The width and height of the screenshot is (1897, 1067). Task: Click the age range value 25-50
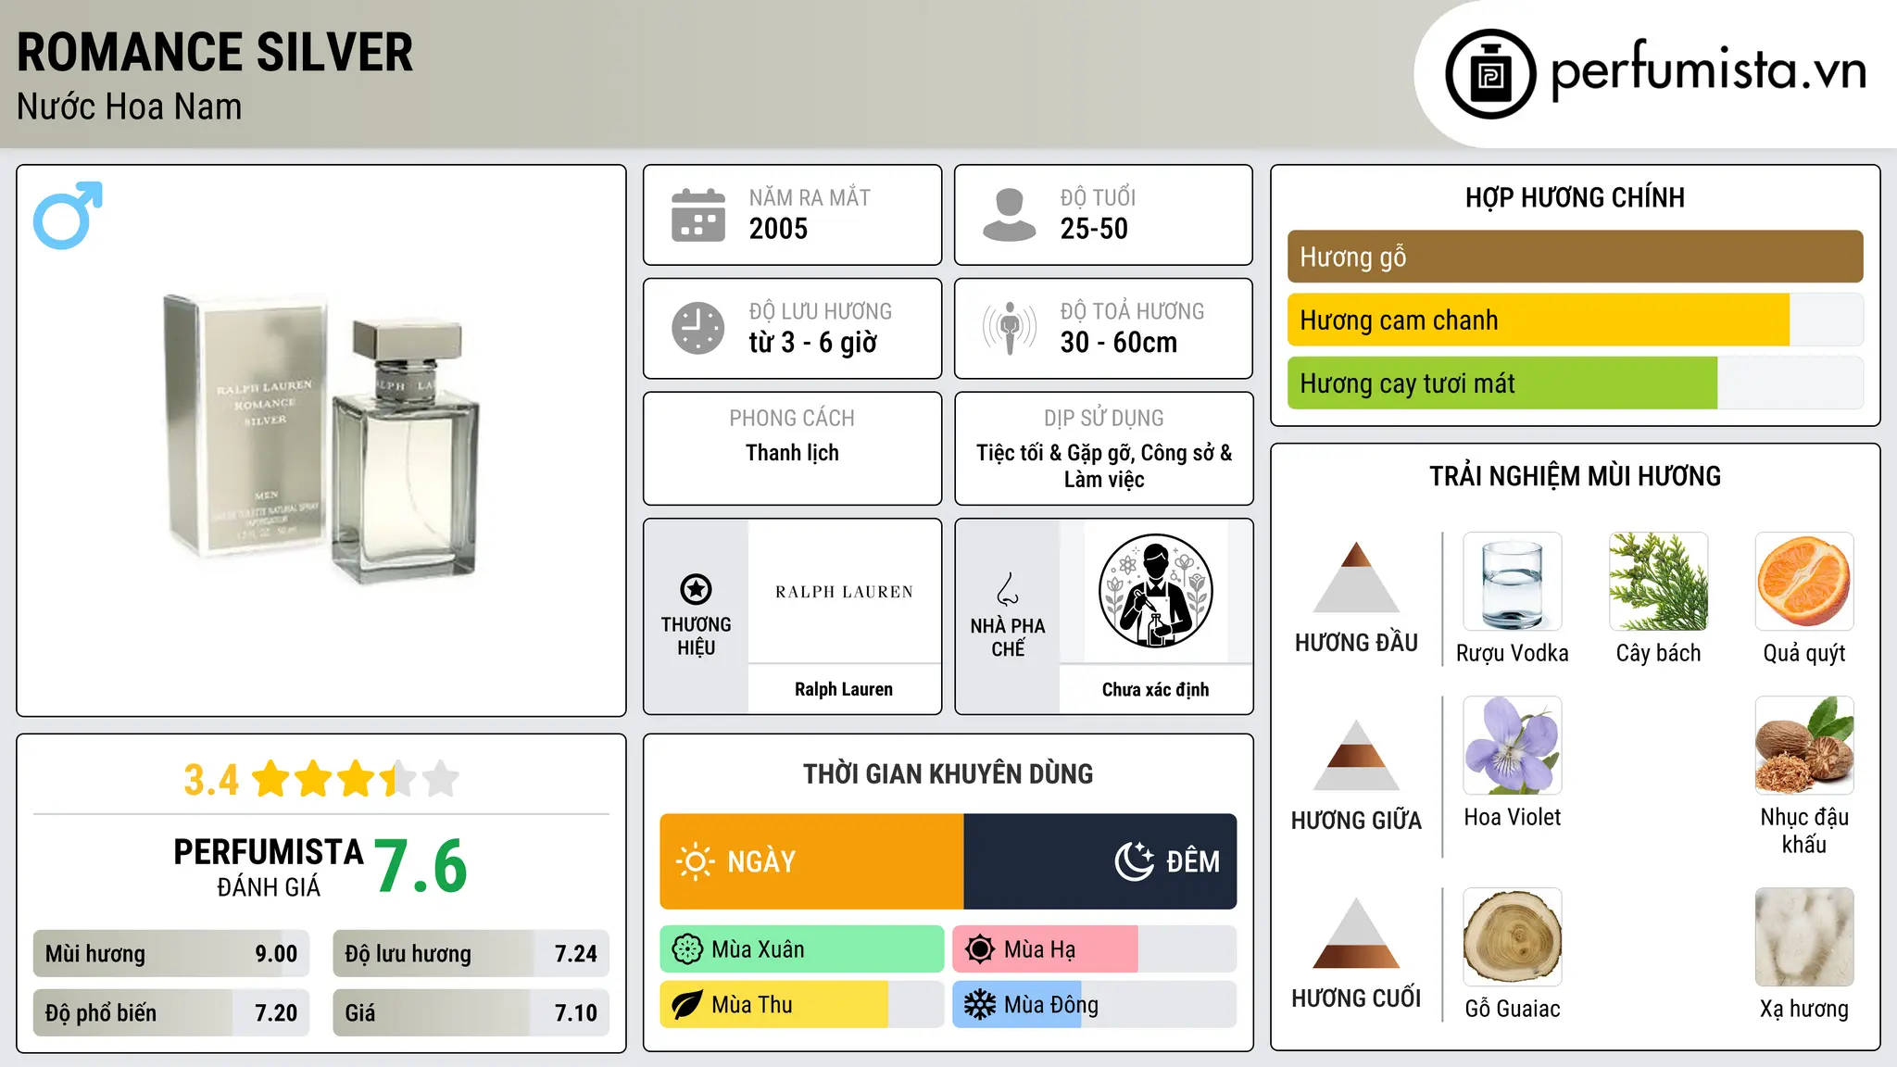1094,229
